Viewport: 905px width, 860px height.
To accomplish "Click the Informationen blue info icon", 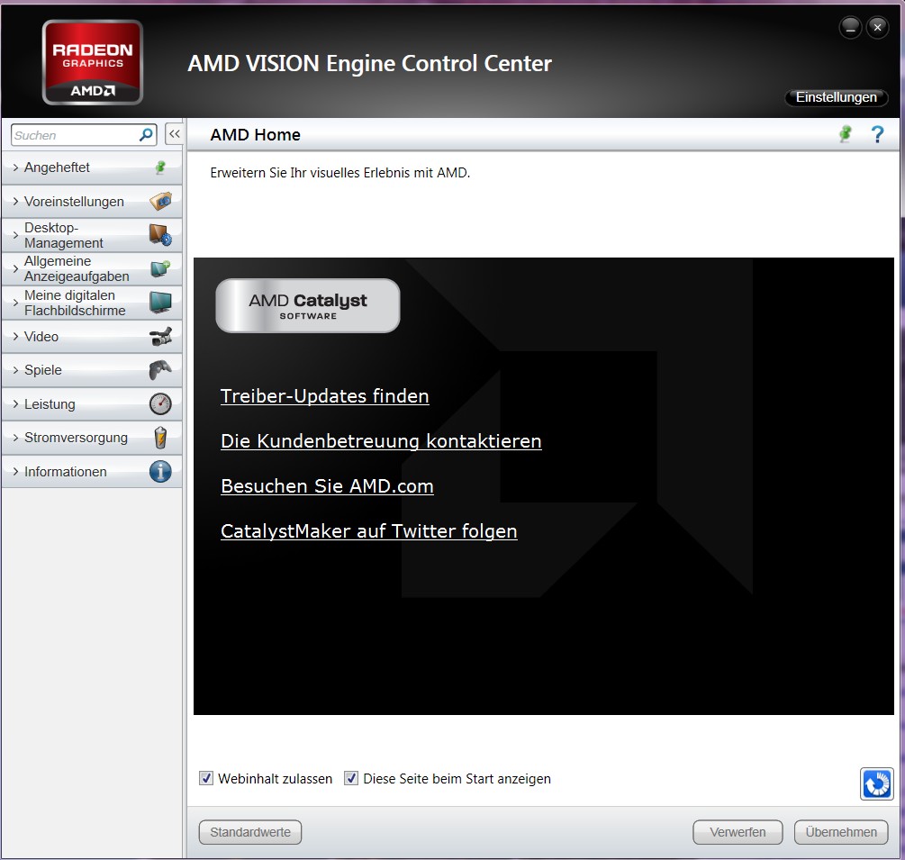I will tap(160, 472).
